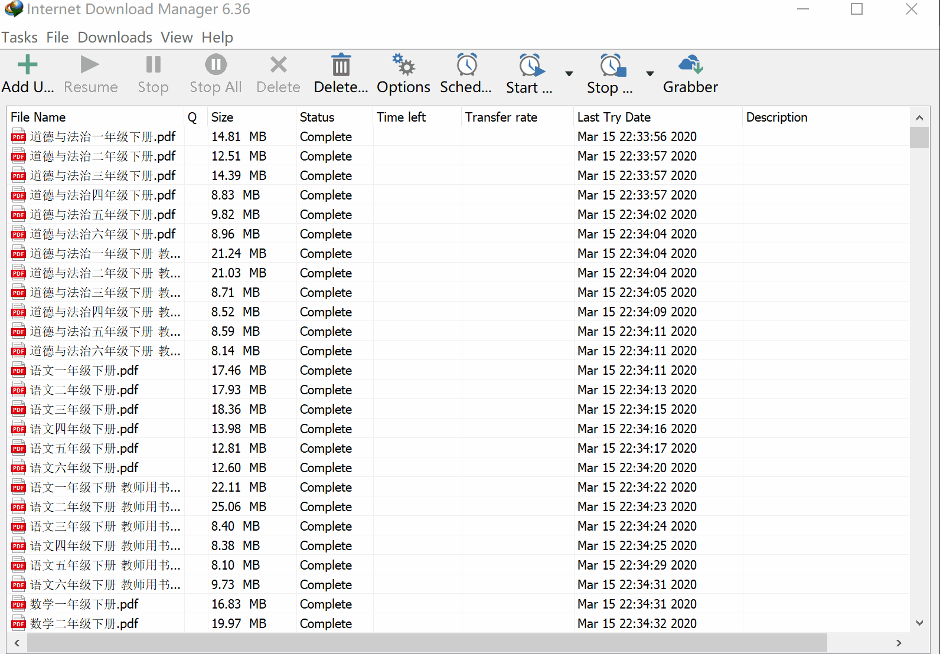Click the 18.36 MB size cell
The height and width of the screenshot is (654, 940).
pyautogui.click(x=239, y=409)
